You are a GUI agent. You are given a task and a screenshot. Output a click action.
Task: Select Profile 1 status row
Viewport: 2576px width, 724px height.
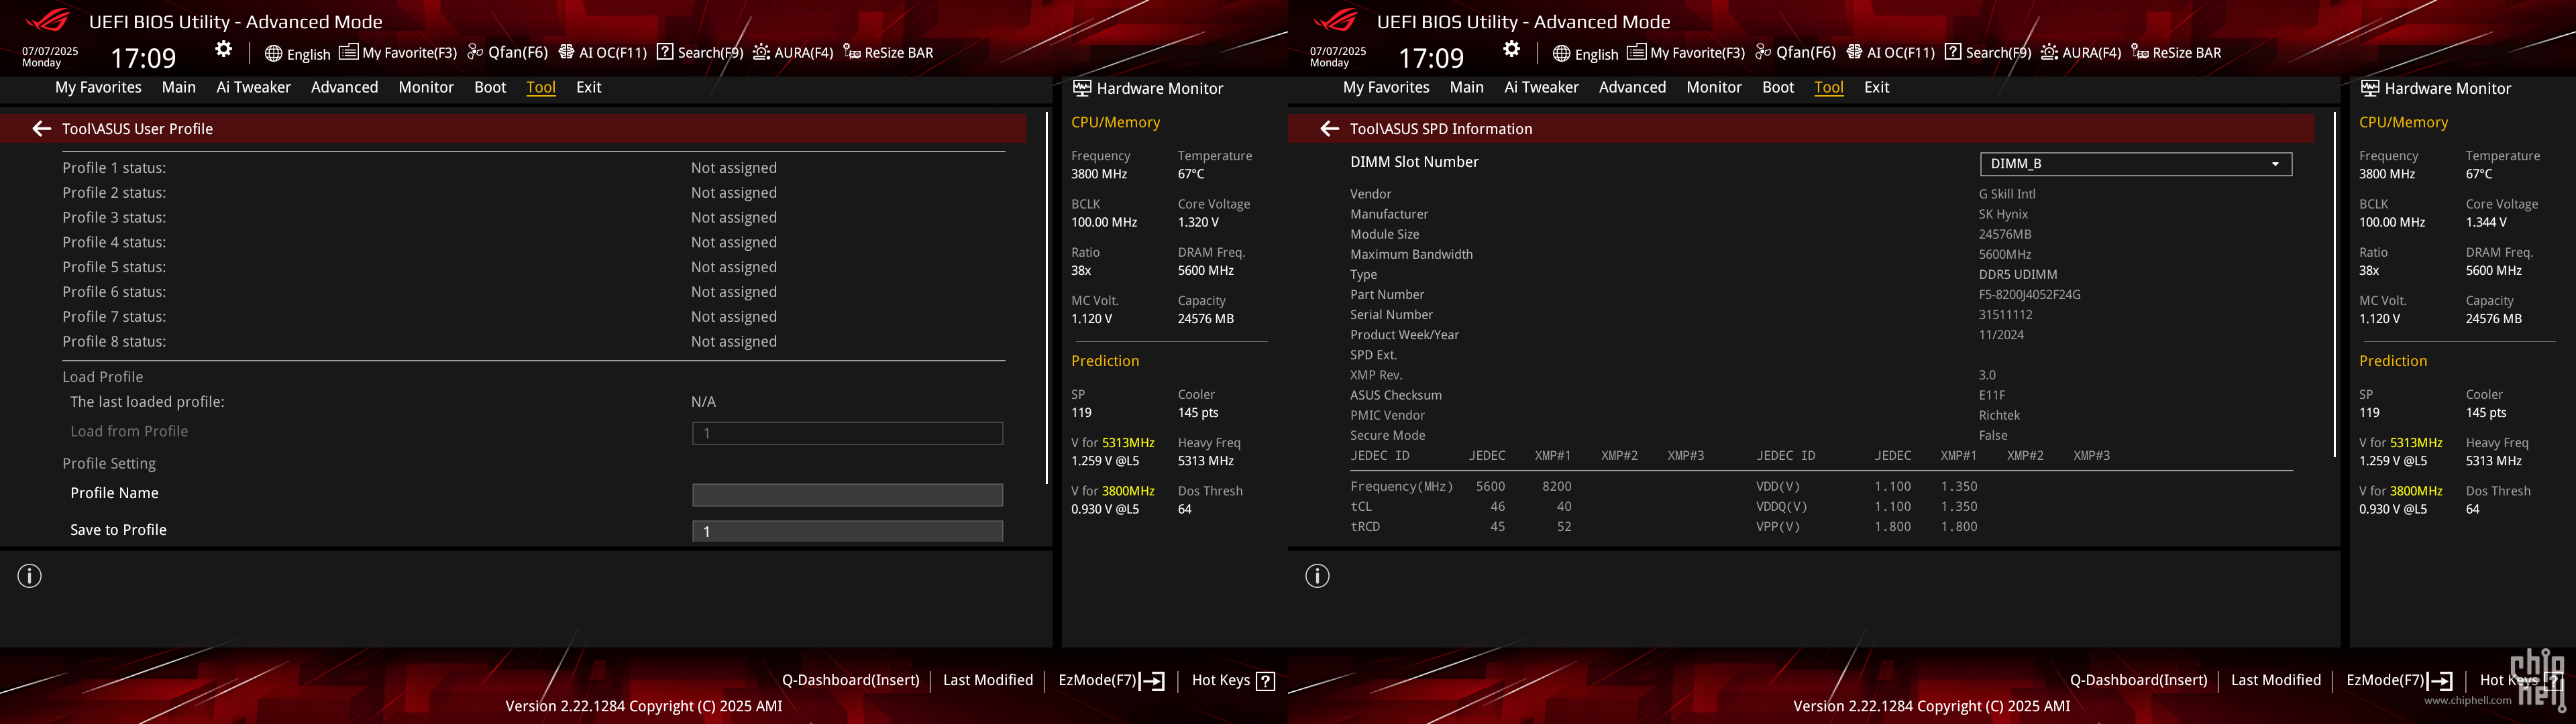pos(533,168)
